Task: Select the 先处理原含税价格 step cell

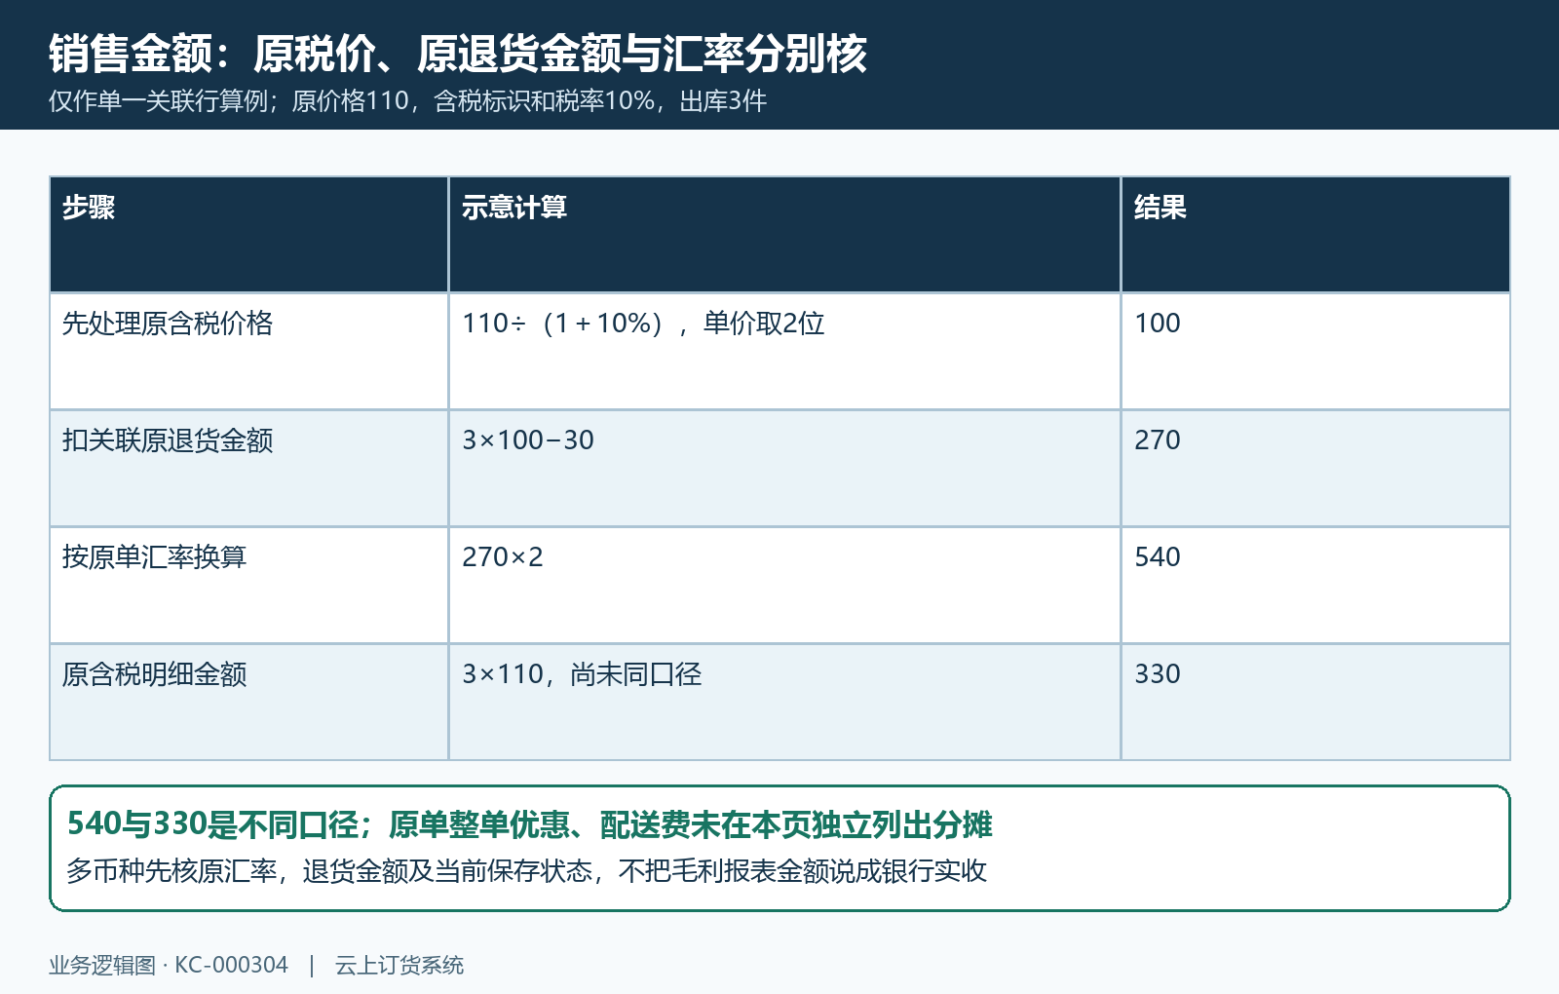Action: tap(249, 352)
